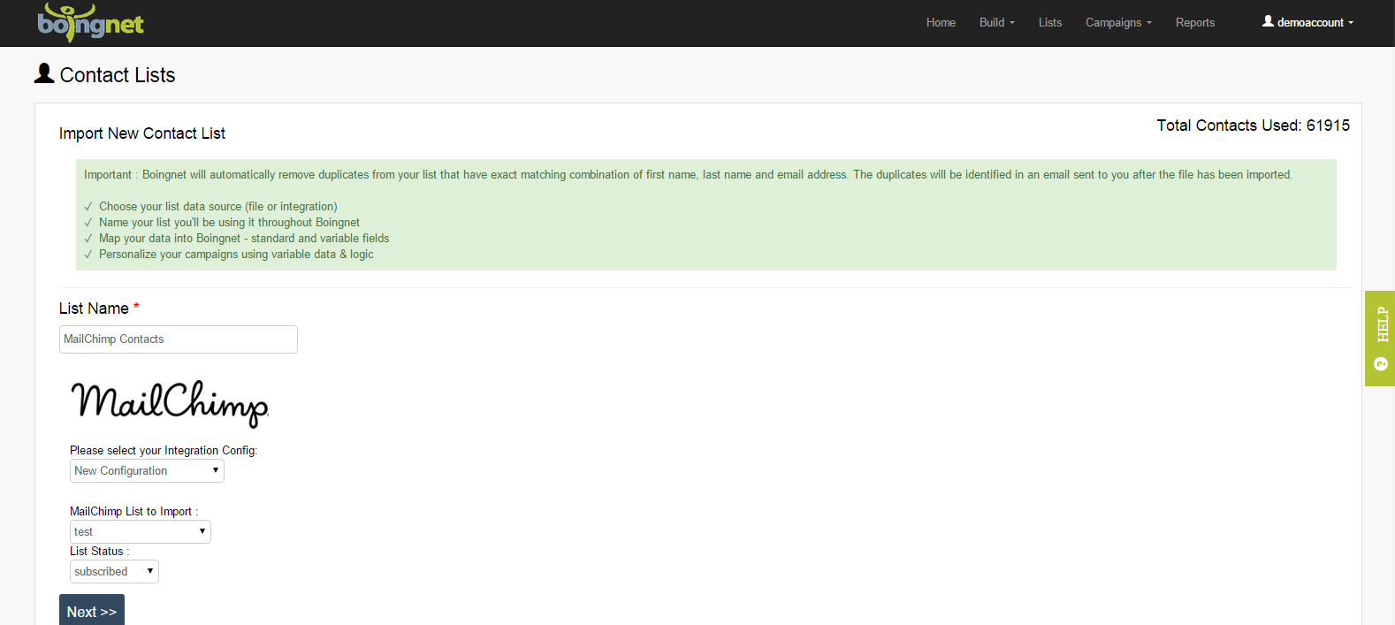Click the Important duplicates notice text
The height and width of the screenshot is (625, 1395).
point(688,175)
